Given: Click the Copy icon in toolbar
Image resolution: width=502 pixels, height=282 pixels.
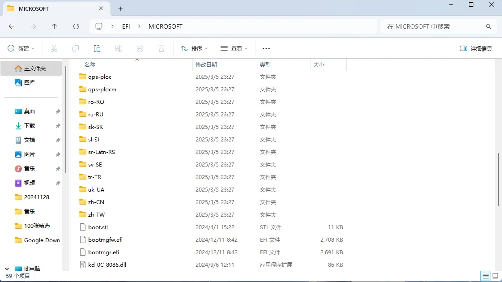Looking at the screenshot, I should 76,48.
